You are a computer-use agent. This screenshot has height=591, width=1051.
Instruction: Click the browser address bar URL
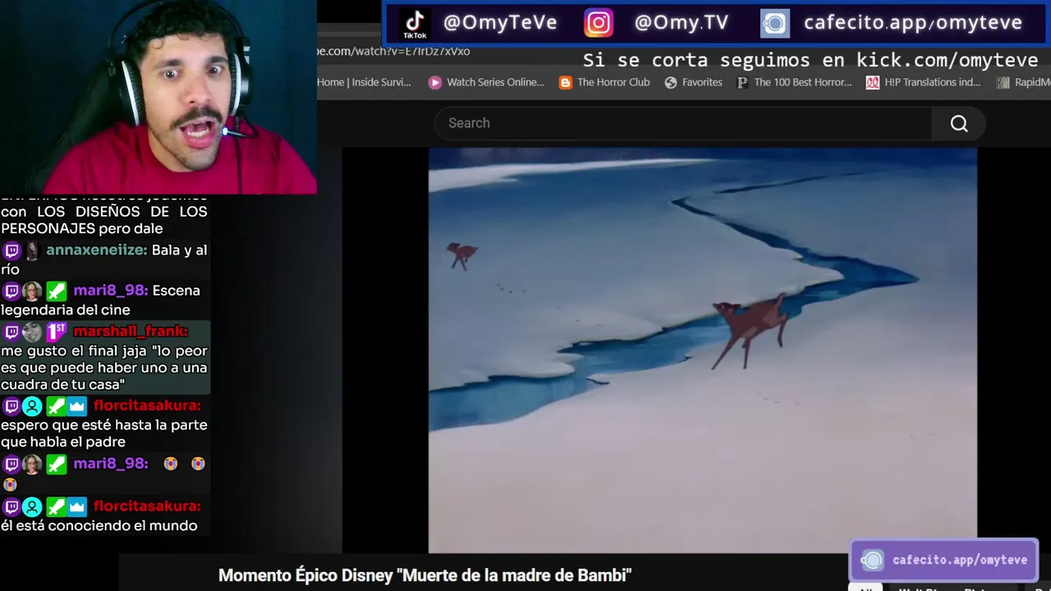pos(393,51)
